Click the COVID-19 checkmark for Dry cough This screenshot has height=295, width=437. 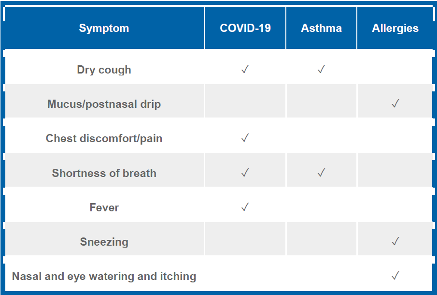pos(245,69)
